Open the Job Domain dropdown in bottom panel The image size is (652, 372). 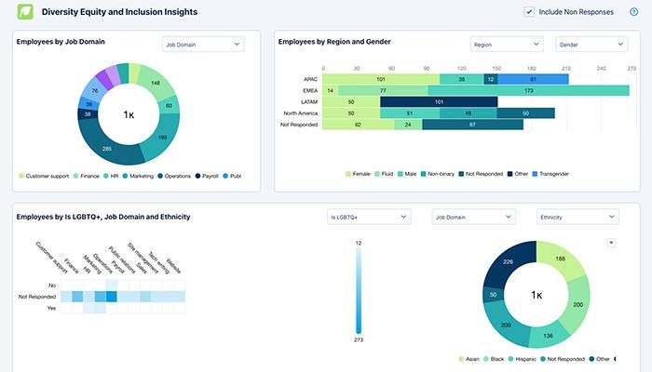473,217
